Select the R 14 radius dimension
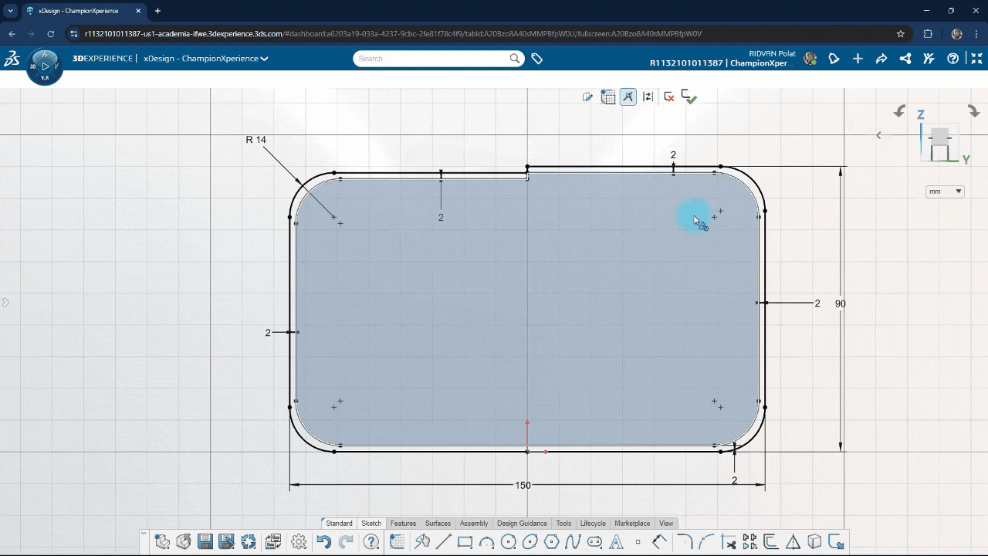The image size is (988, 556). click(x=255, y=140)
